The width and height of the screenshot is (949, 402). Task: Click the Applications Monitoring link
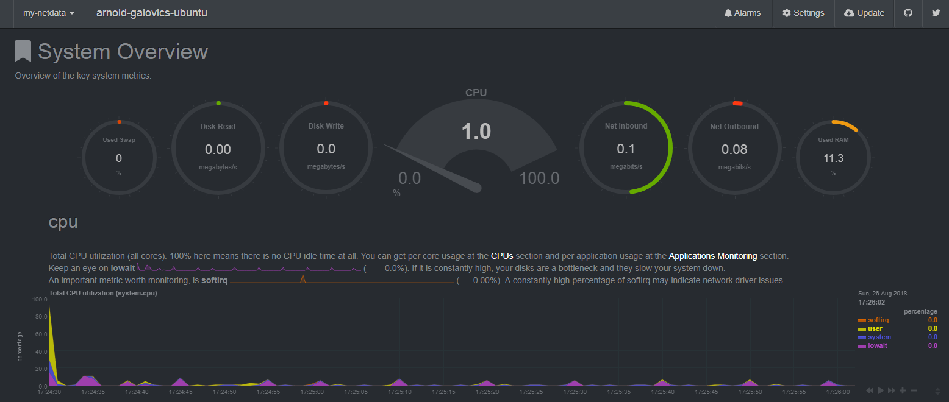coord(712,256)
